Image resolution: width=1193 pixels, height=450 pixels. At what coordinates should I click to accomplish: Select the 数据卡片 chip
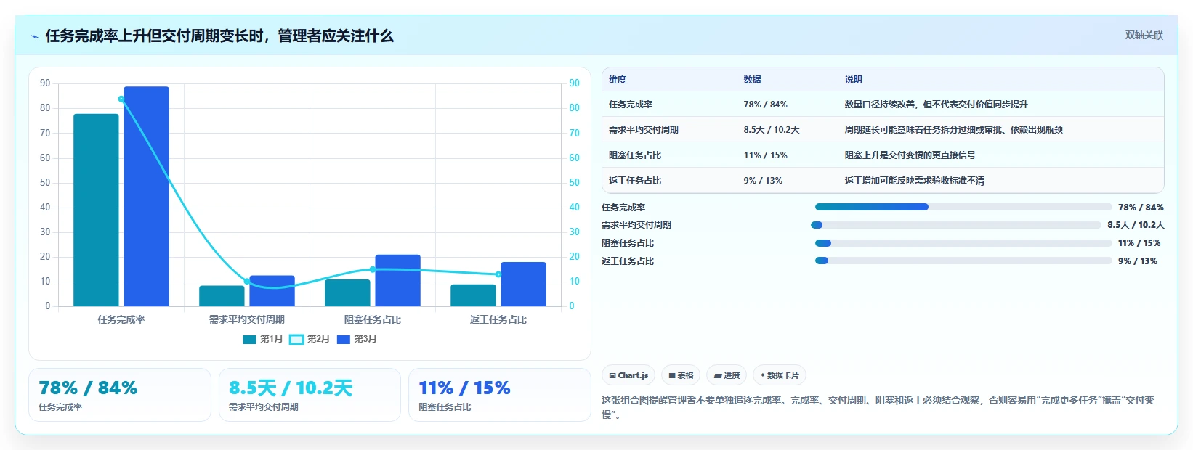coord(779,375)
